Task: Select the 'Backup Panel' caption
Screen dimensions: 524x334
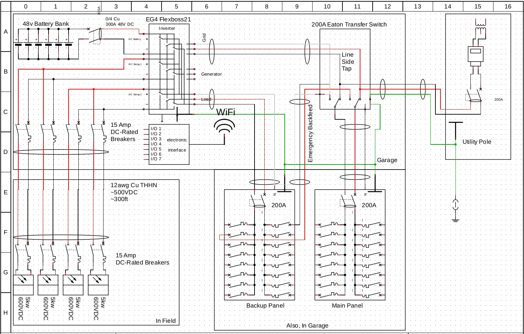Action: click(265, 306)
